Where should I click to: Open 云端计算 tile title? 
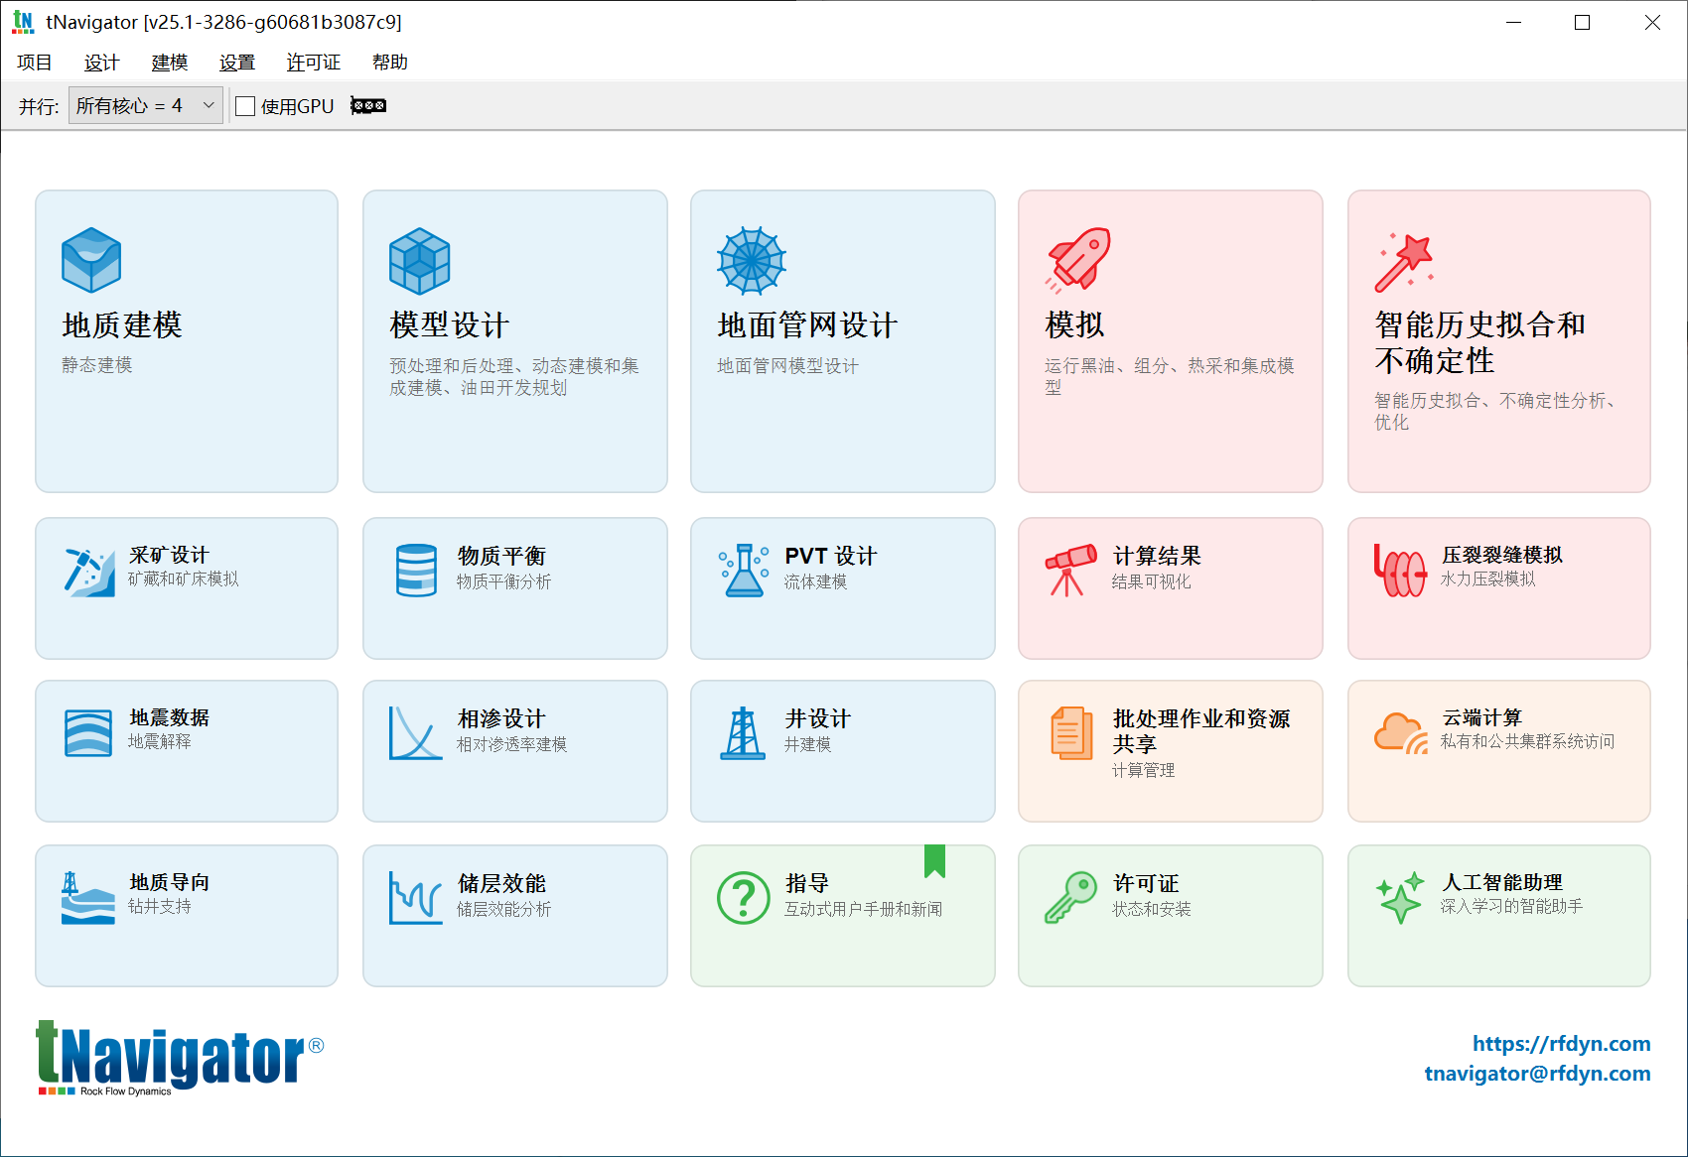click(x=1481, y=717)
